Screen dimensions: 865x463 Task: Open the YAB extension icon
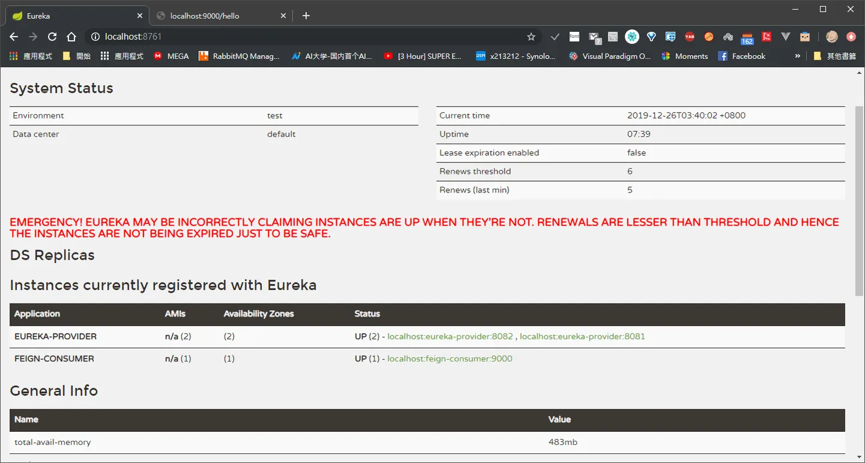pyautogui.click(x=690, y=37)
